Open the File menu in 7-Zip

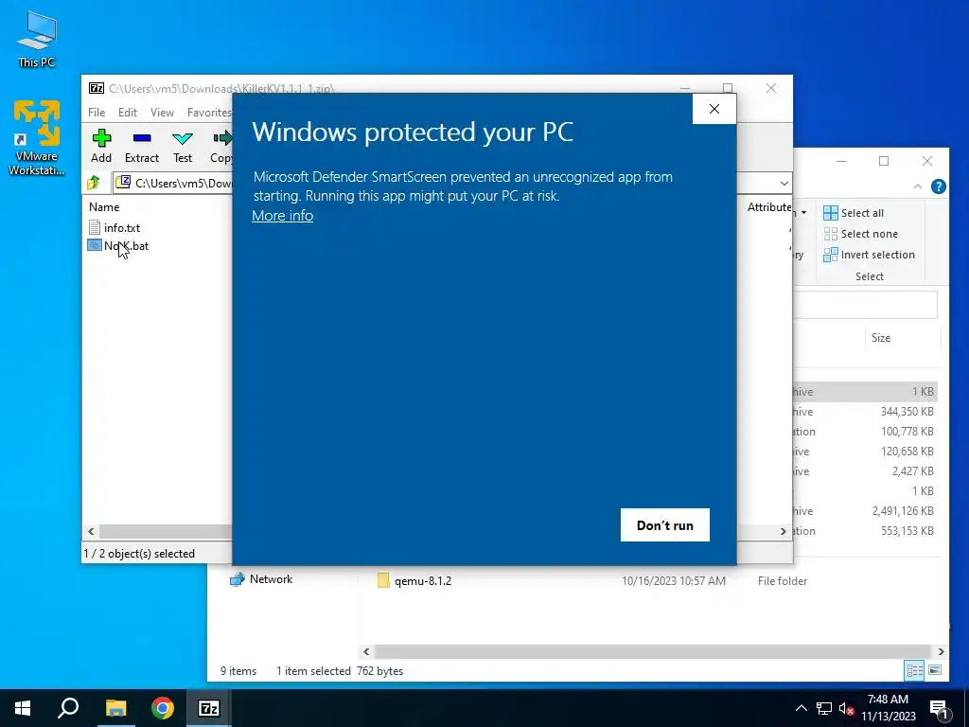pos(97,113)
